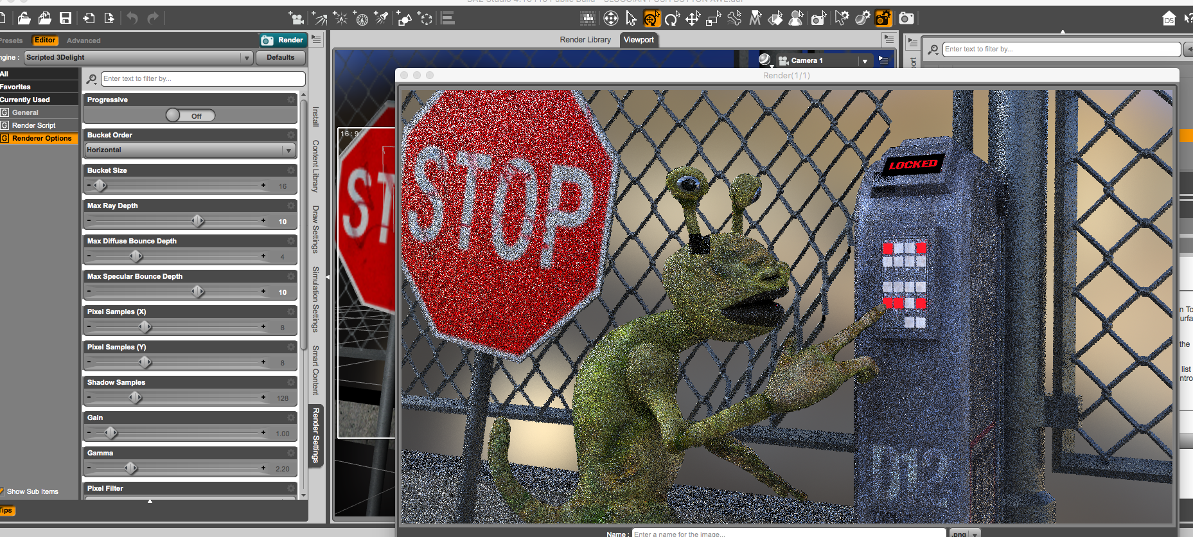This screenshot has height=537, width=1193.
Task: Click the Save Scene floppy disk icon
Action: pos(66,18)
